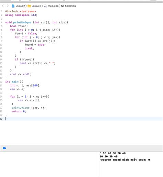Click console input line '5 10 20 30 20 40'
163x177 pixels.
click(x=112, y=153)
